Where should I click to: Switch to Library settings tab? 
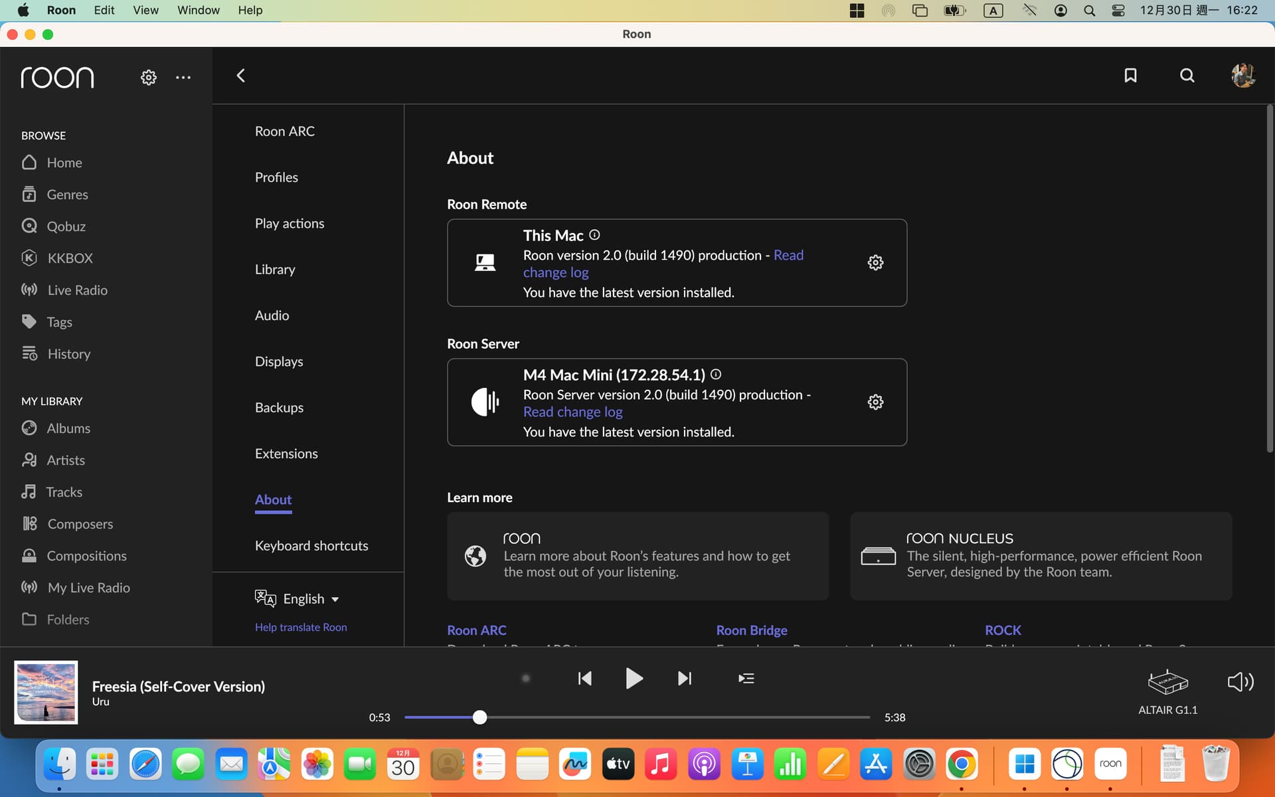coord(275,270)
